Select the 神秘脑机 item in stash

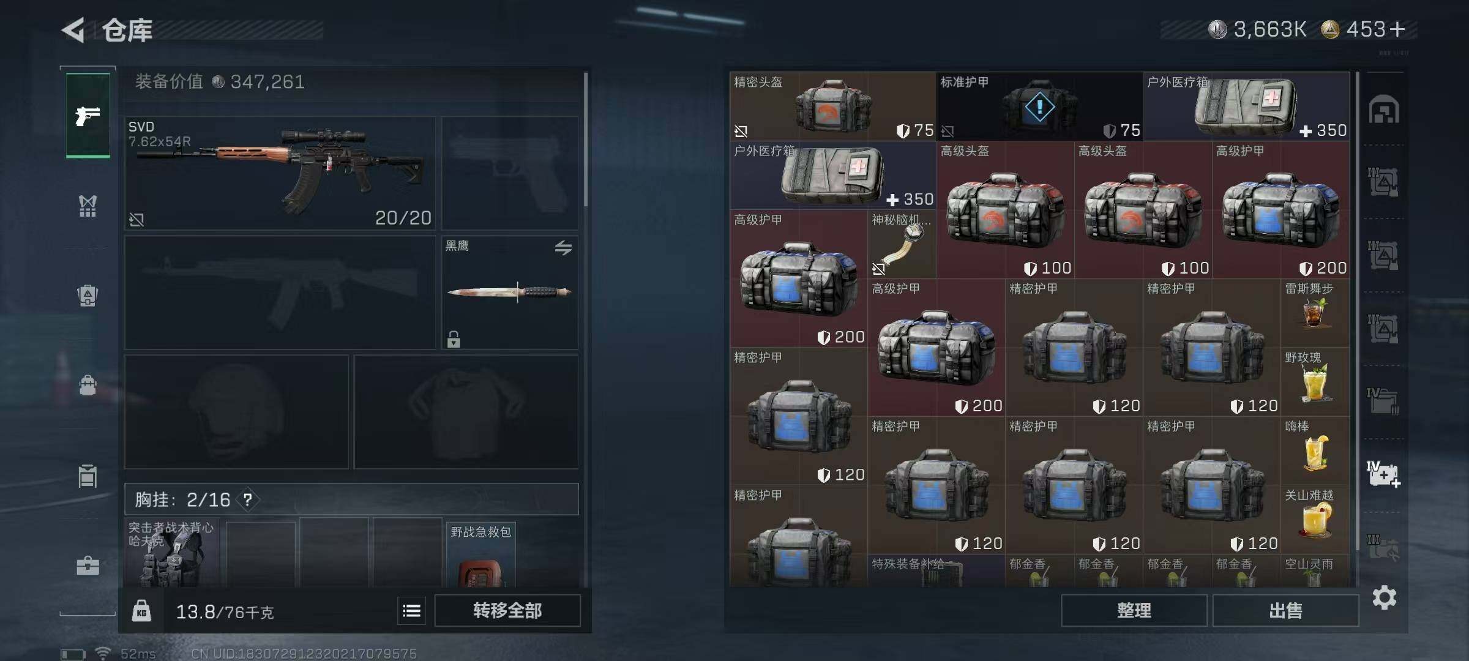(902, 244)
